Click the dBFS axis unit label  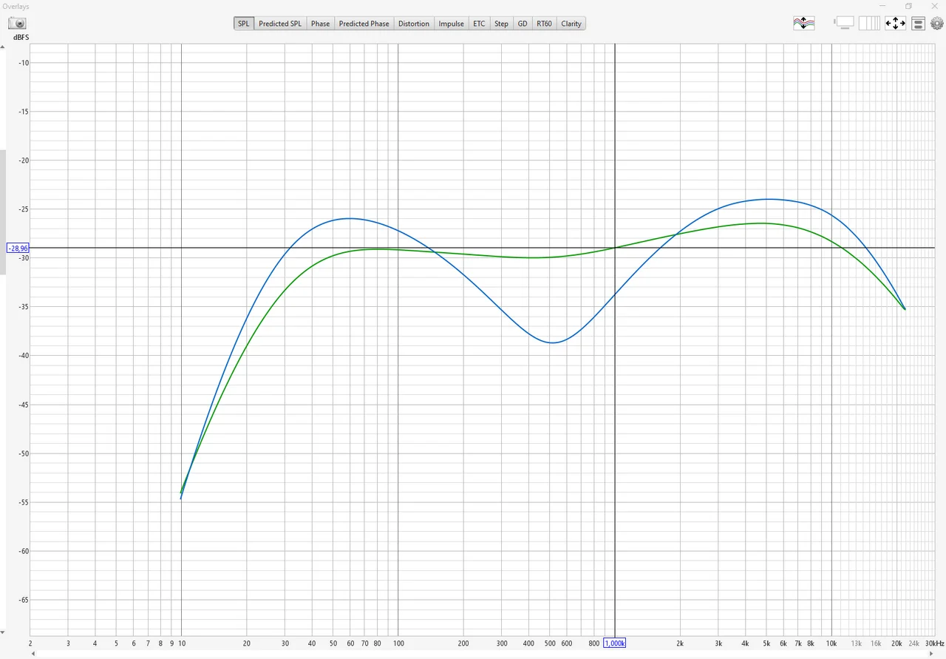pos(21,37)
